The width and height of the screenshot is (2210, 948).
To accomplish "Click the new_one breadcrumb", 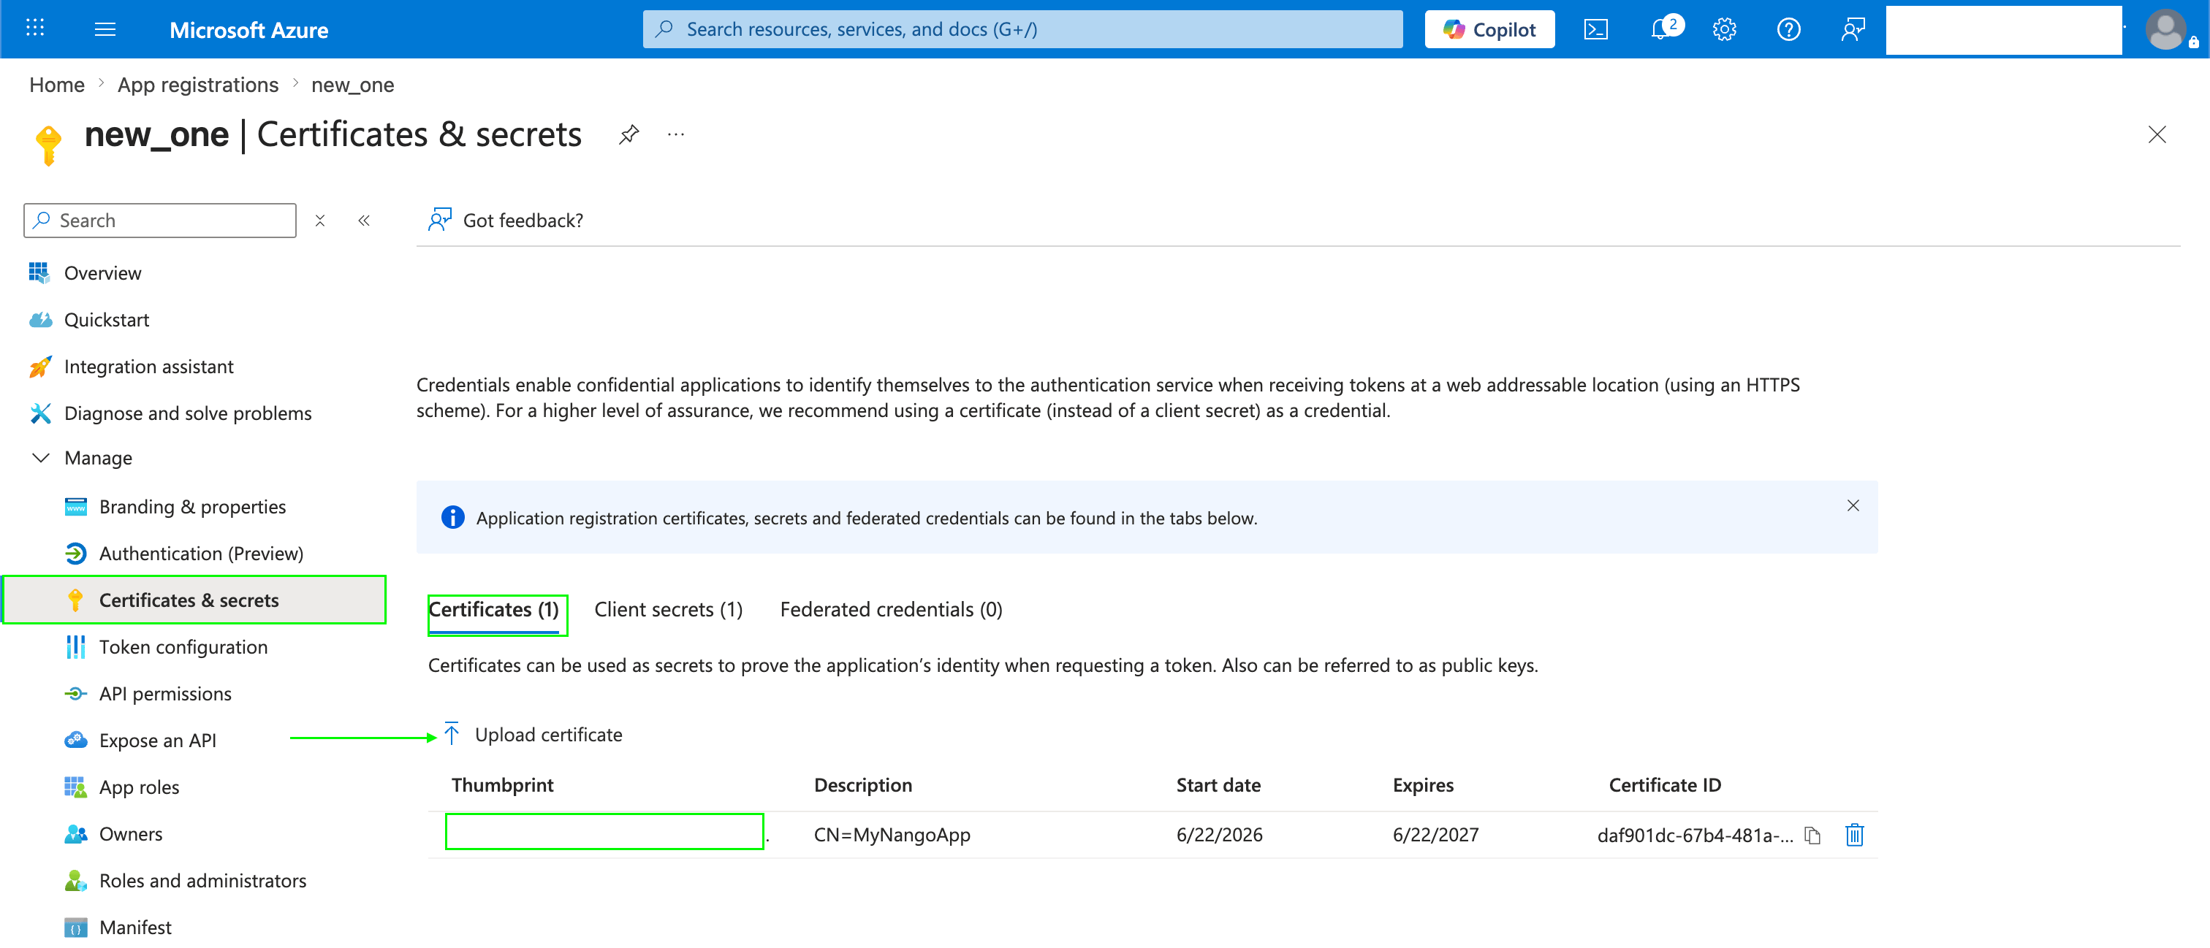I will (352, 85).
